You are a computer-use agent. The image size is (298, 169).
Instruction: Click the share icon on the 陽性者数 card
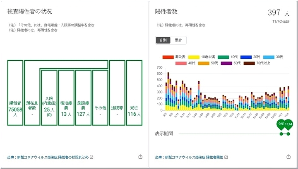click(288, 157)
